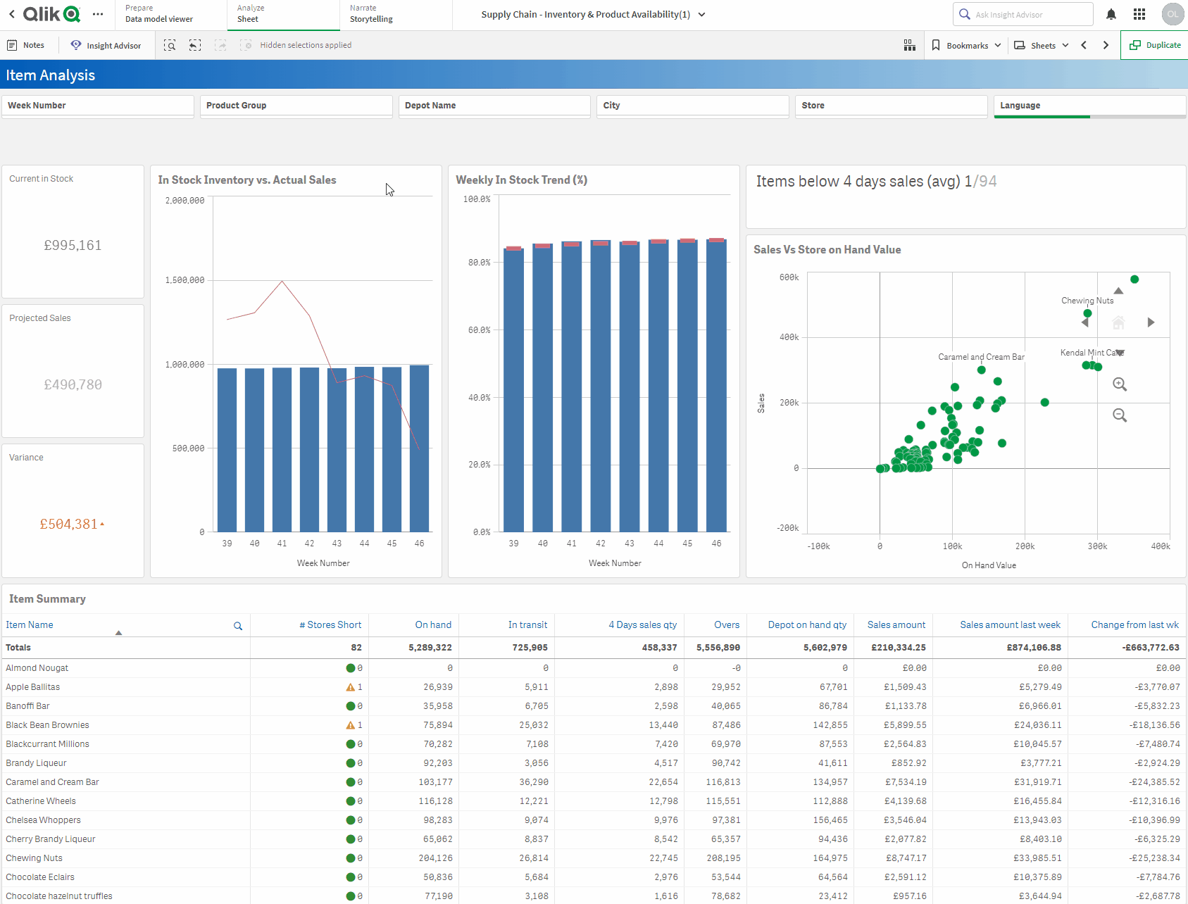Step back in selections with the undo icon
Viewport: 1188px width, 904px height.
pyautogui.click(x=195, y=44)
